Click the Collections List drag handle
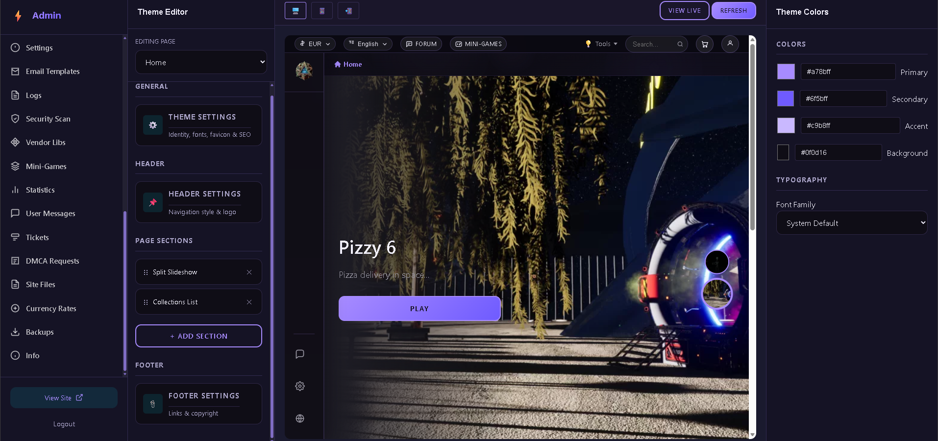Screen dimensions: 938x441 point(146,302)
